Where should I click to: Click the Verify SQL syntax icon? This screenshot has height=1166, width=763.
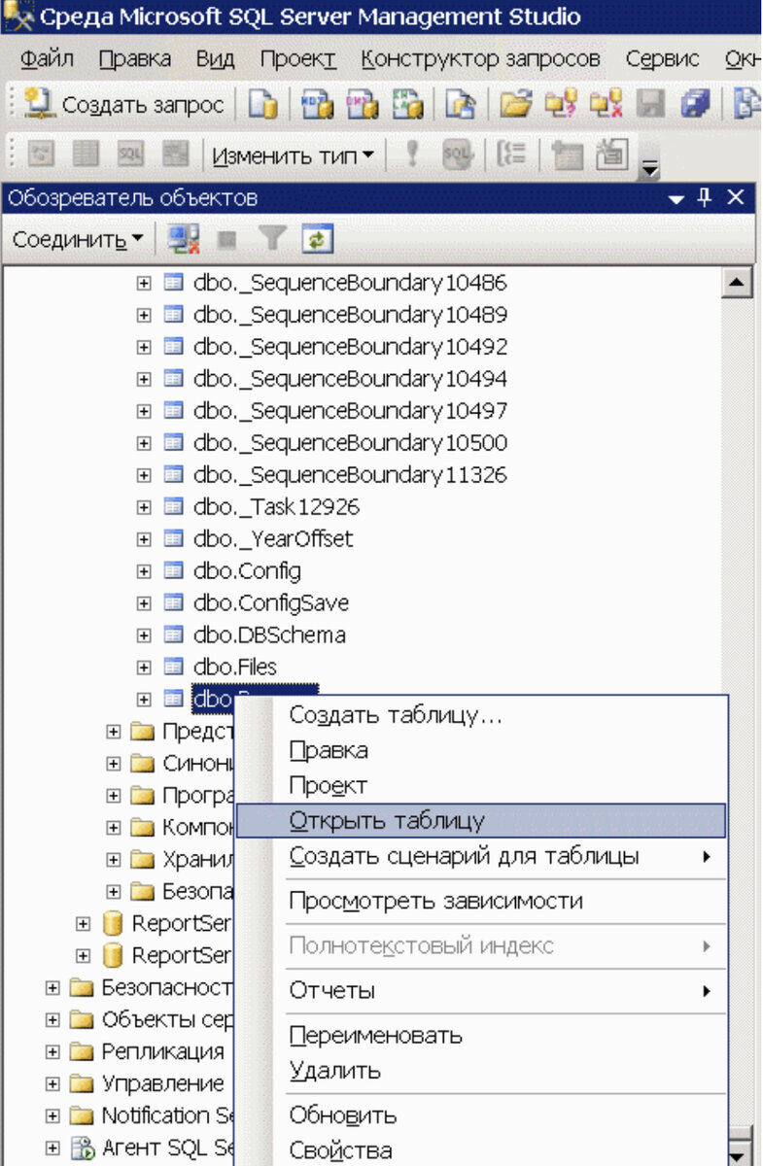(x=456, y=154)
